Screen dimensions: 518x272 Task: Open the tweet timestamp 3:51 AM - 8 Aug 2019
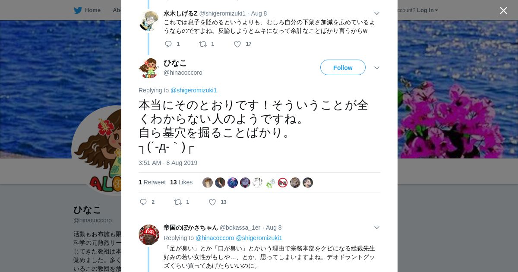(x=168, y=163)
